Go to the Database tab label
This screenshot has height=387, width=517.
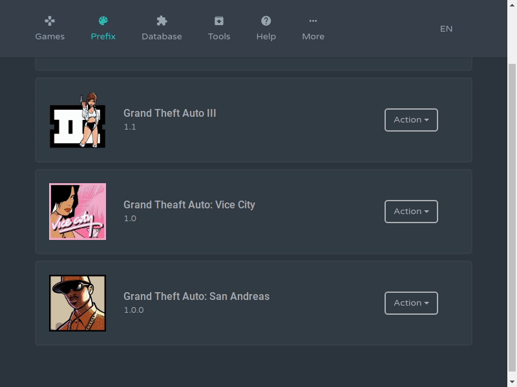(162, 37)
